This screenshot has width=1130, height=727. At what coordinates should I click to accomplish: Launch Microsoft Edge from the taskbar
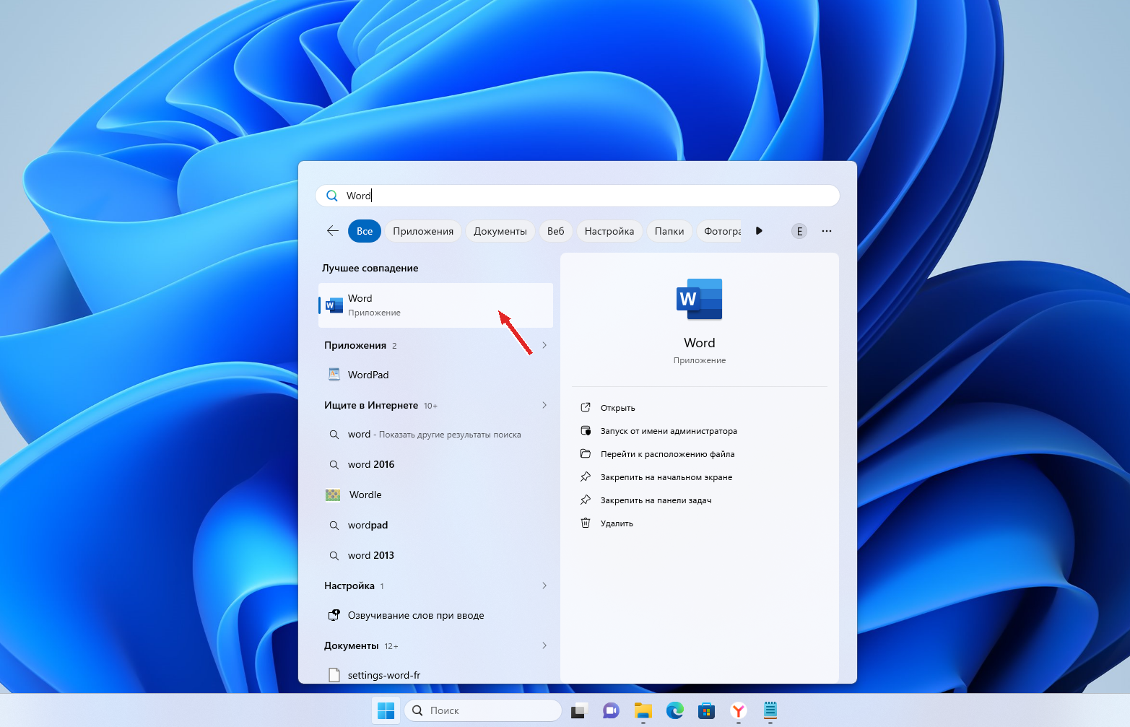click(x=675, y=710)
